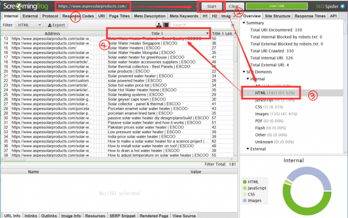Collapse the SEO Elements tree node
Image resolution: width=348 pixels, height=218 pixels.
pyautogui.click(x=244, y=72)
